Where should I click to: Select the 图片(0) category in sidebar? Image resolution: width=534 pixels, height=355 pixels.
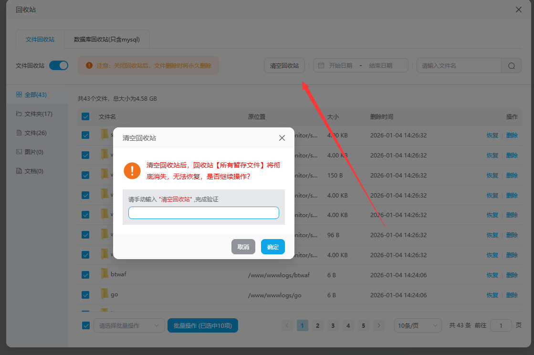(x=33, y=152)
